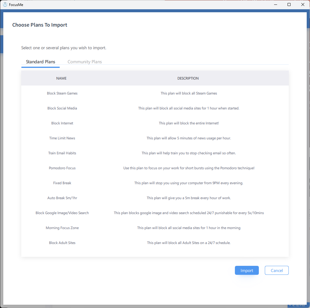Close the FocusMe window
Viewport: 310px width, 308px height.
303,4
